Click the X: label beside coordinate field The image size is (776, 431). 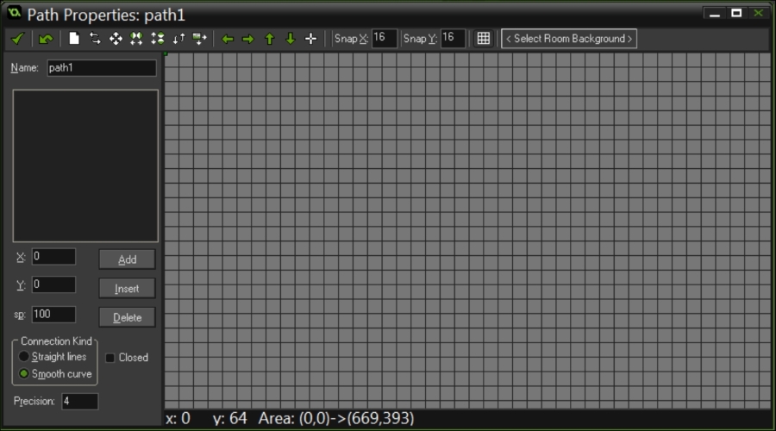click(x=21, y=257)
